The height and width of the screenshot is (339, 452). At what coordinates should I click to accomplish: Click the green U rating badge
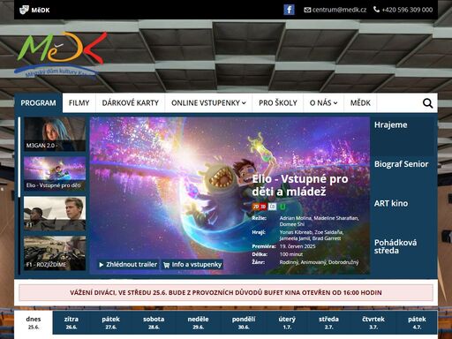[282, 207]
